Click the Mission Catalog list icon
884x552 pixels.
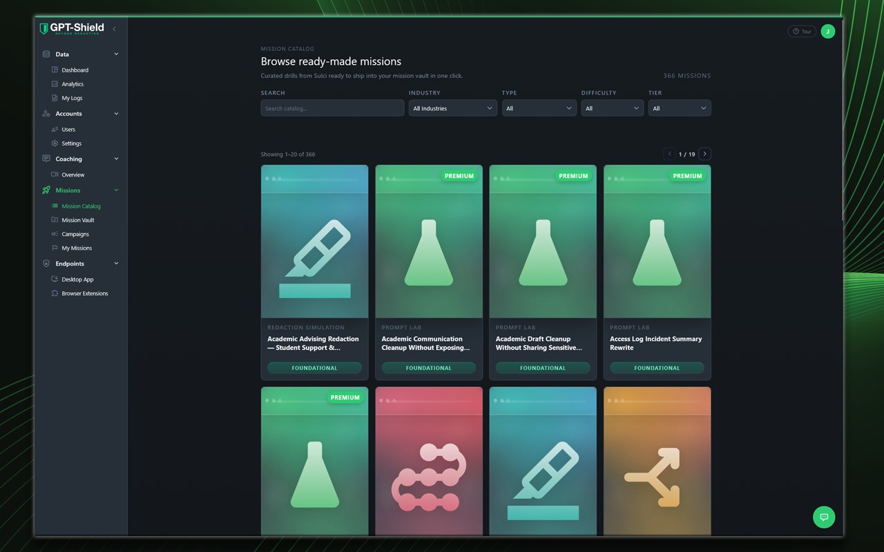coord(55,206)
